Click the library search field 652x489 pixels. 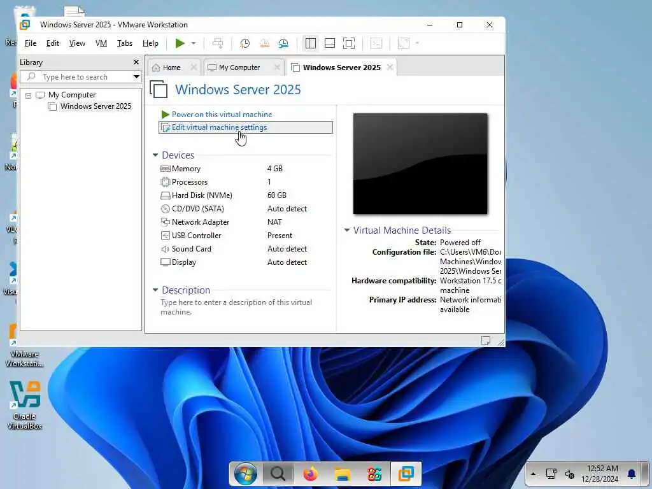point(76,77)
